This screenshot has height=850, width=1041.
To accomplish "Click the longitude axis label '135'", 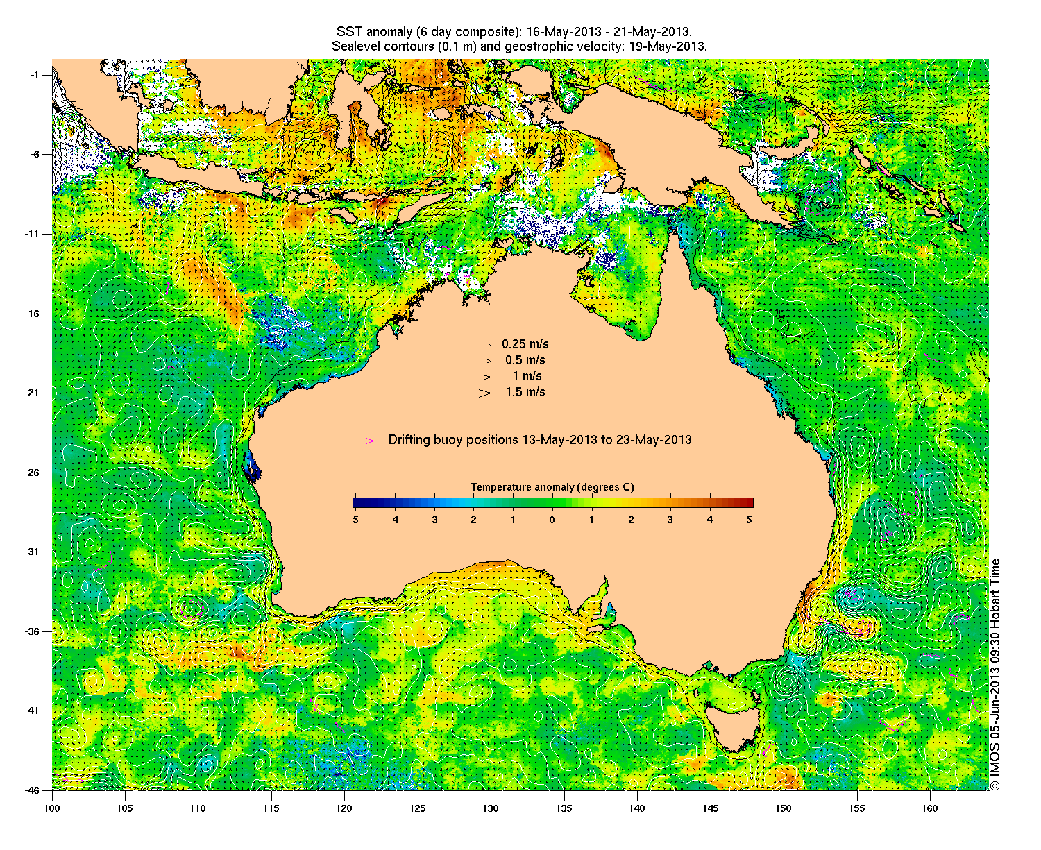I will click(564, 808).
